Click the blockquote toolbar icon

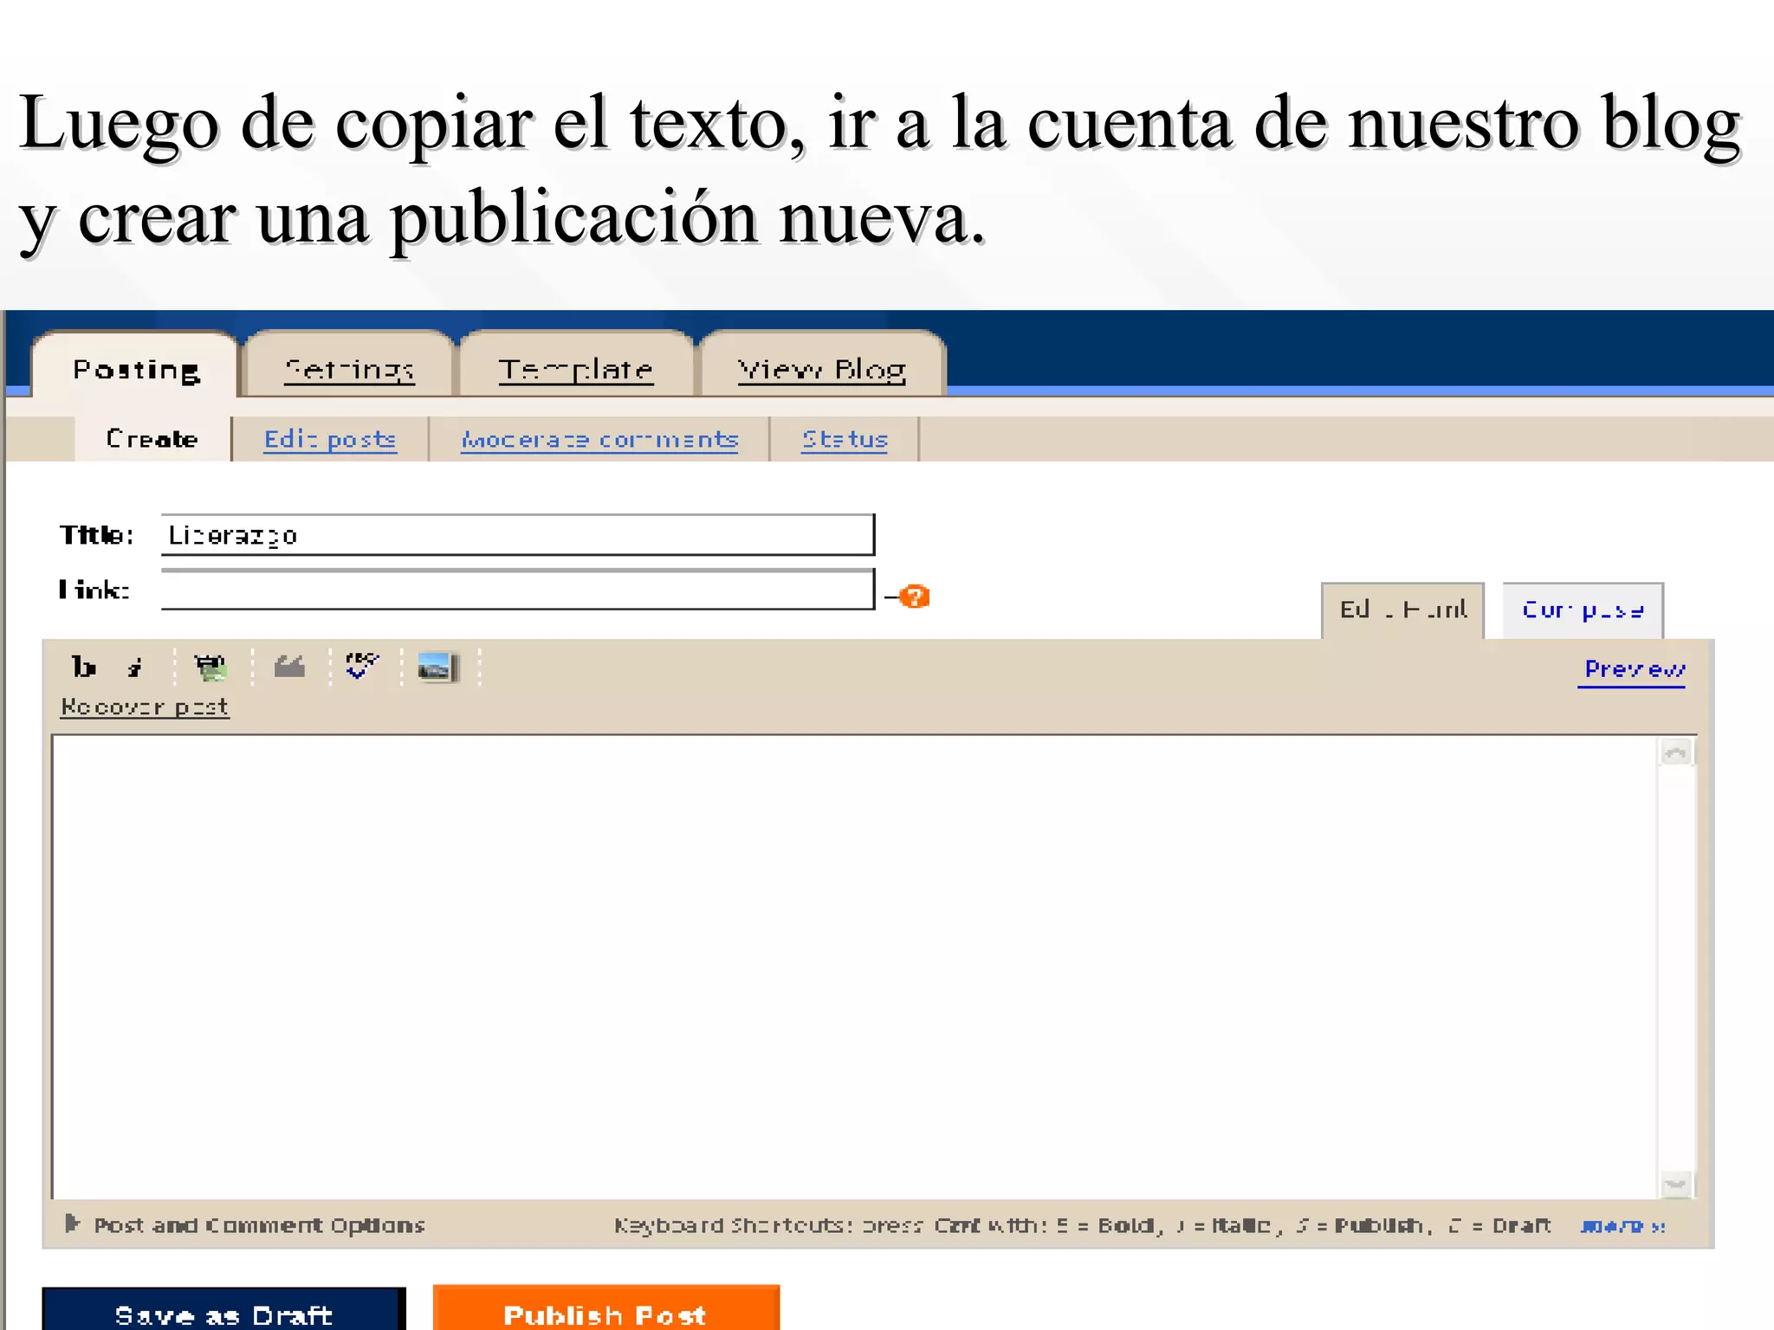tap(289, 667)
